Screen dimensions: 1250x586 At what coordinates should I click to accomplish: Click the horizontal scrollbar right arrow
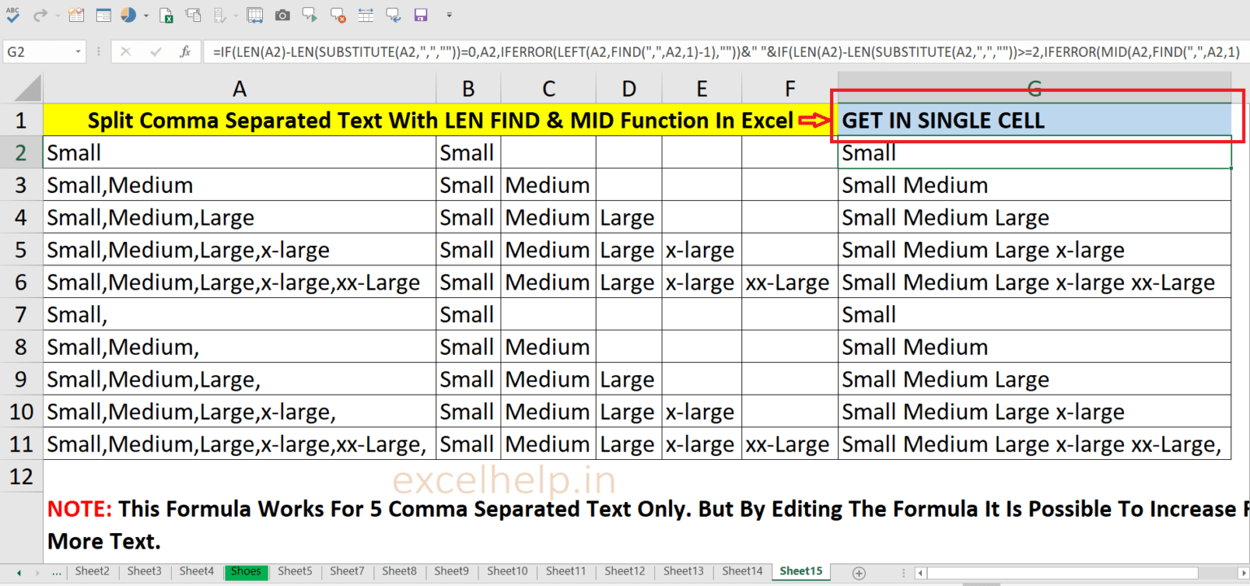[1243, 572]
